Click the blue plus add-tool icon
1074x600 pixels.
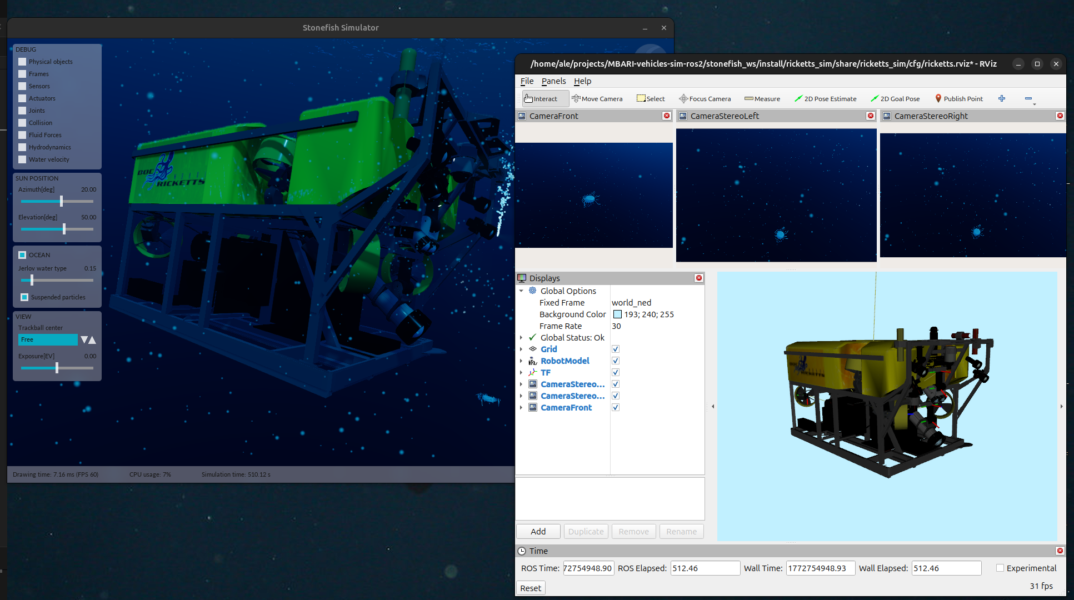[x=1002, y=98]
